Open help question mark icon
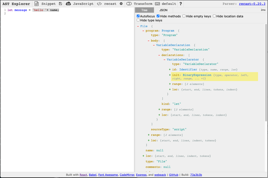This screenshot has height=178, width=268. pos(181,4)
